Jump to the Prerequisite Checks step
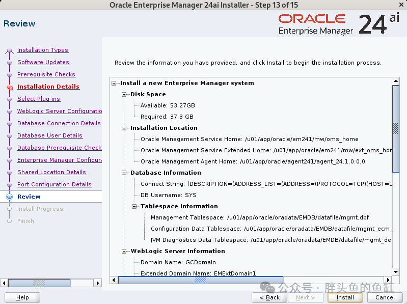This screenshot has height=304, width=407. (x=46, y=74)
